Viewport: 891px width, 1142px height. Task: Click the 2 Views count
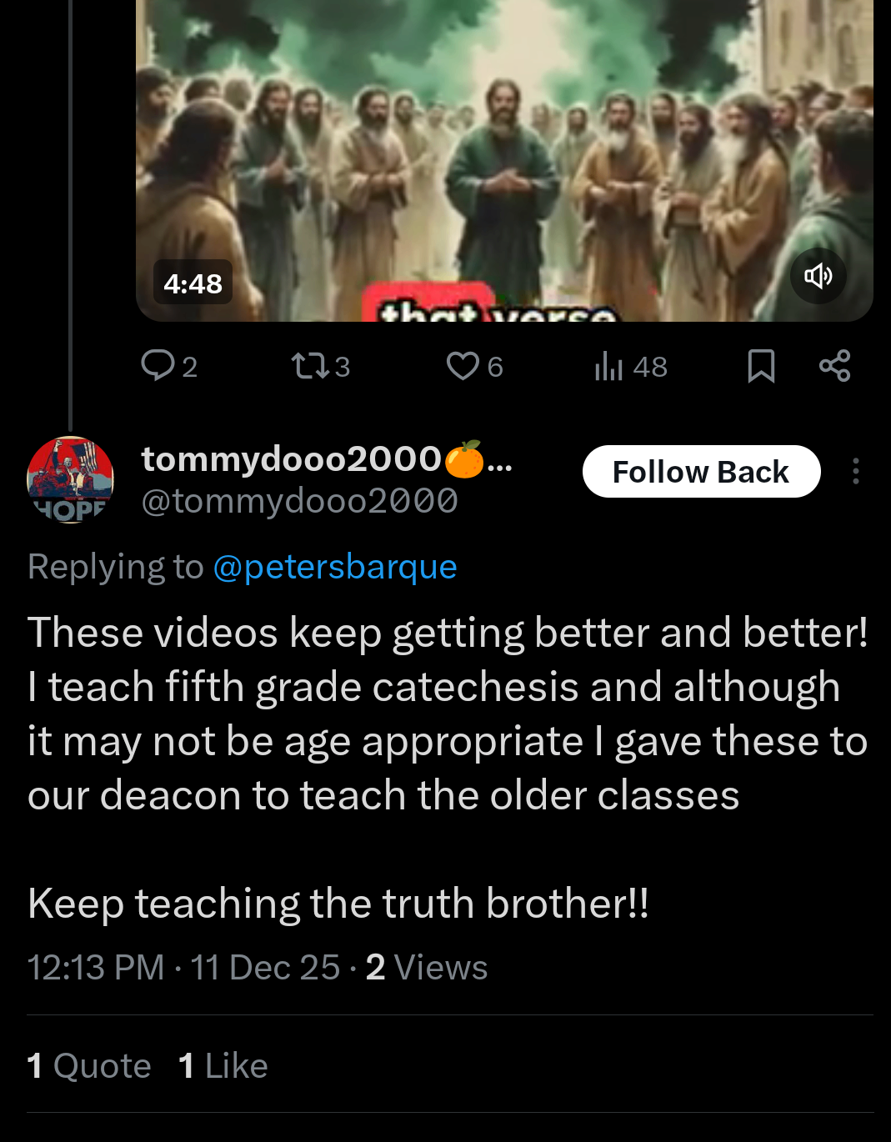[x=426, y=968]
